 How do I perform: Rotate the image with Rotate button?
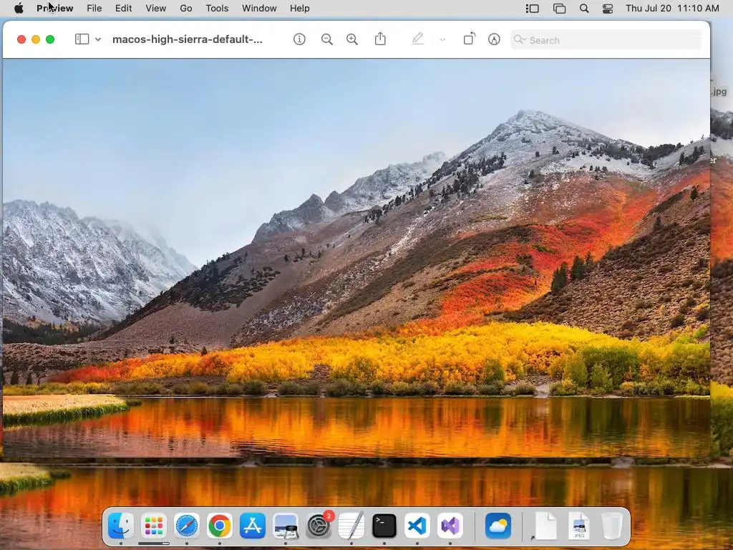(x=469, y=39)
